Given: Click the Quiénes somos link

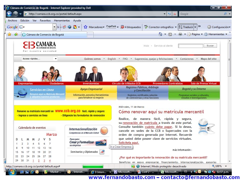Looking at the screenshot, I should pos(92,59).
